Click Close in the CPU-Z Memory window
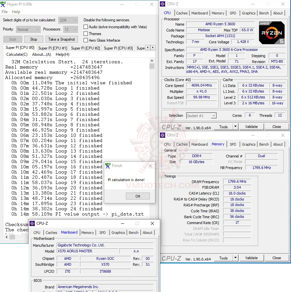 point(277,258)
